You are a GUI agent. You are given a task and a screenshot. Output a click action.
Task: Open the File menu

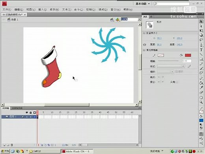7,9
